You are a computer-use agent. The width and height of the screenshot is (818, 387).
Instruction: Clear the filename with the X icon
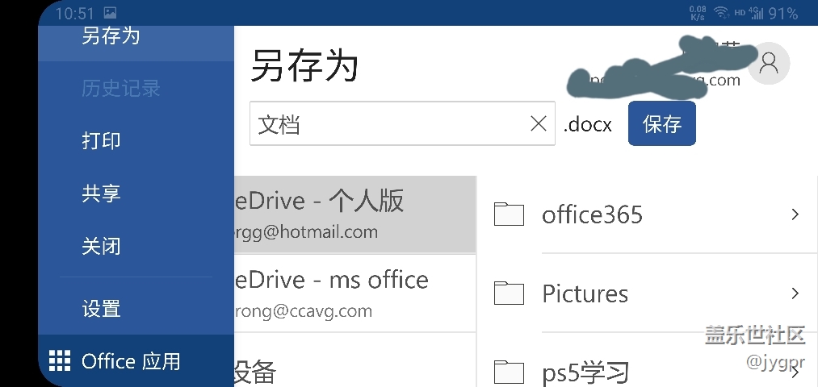point(538,123)
